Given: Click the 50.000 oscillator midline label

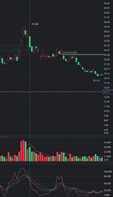Looking at the screenshot, I should coord(107,183).
